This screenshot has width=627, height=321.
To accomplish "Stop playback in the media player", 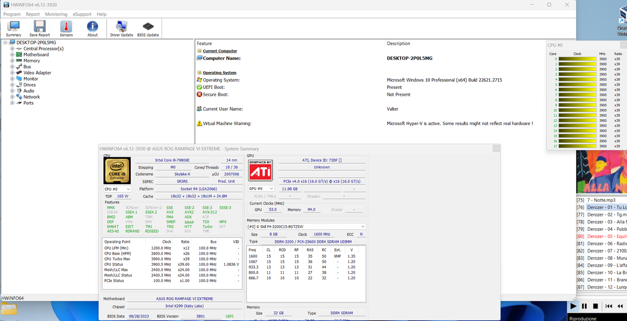I will 596,306.
